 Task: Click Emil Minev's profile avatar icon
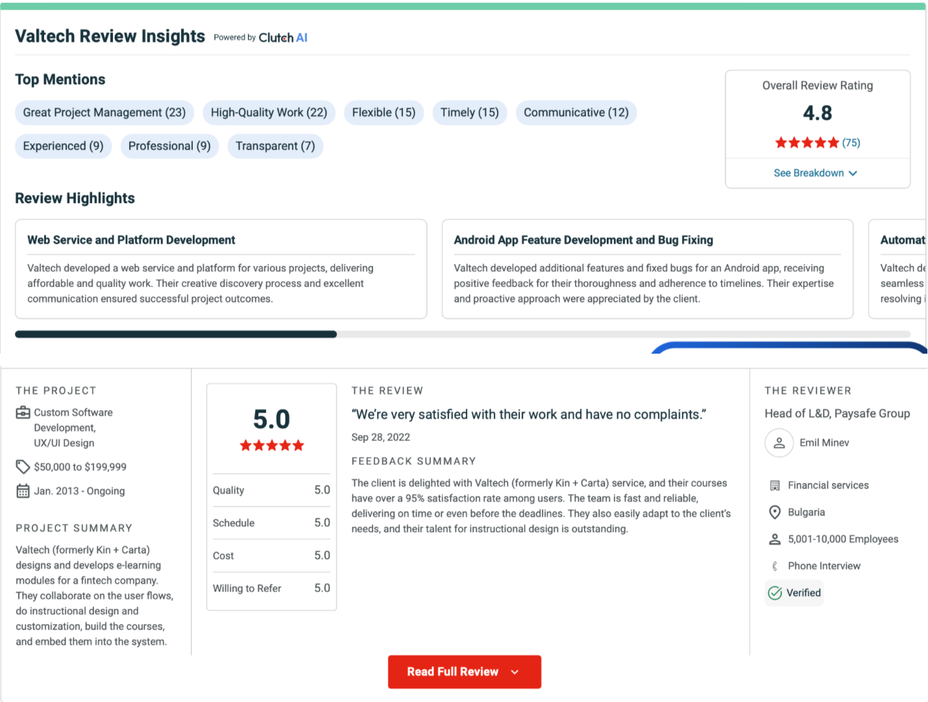coord(779,443)
